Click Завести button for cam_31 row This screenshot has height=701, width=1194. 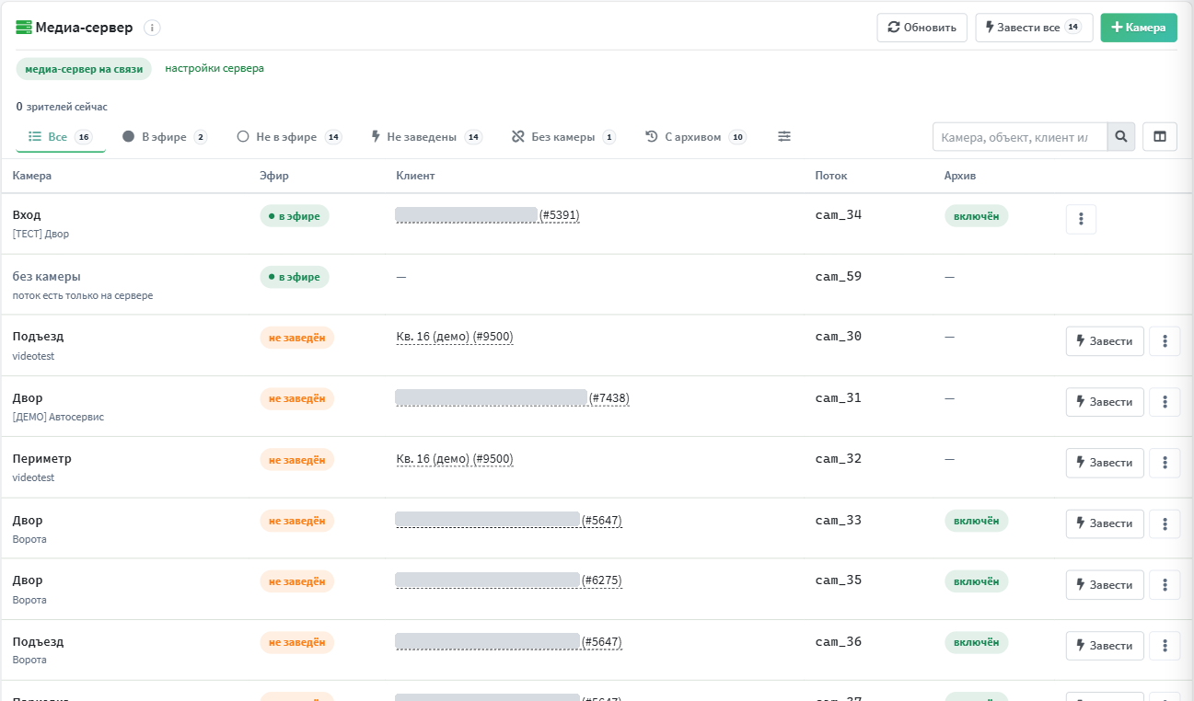pos(1105,402)
